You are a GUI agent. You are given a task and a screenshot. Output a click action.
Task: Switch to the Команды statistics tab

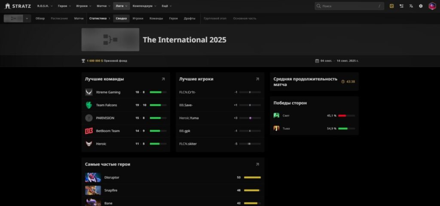(x=156, y=18)
